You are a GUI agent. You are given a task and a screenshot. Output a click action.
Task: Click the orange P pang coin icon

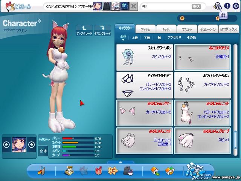coord(182,18)
